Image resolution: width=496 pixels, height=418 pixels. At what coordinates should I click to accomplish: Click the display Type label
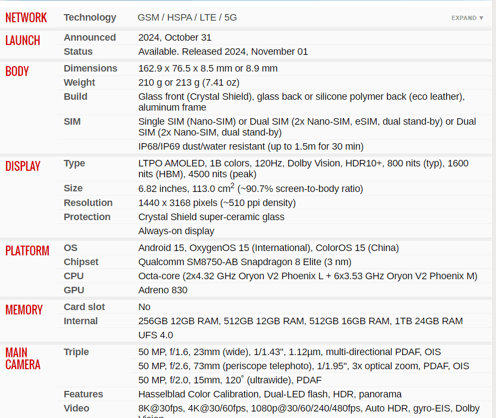tap(74, 163)
